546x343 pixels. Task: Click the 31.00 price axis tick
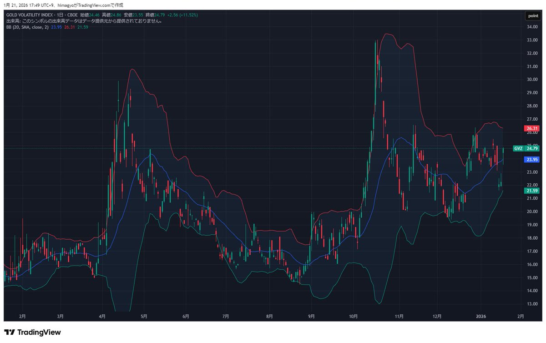point(532,66)
